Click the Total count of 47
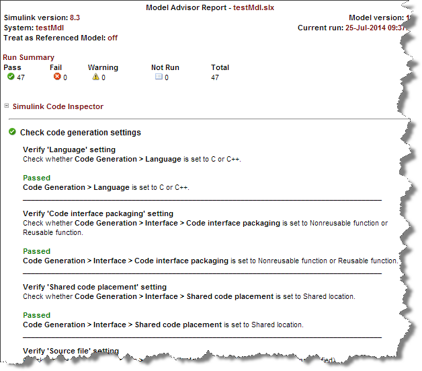Screen dimensions: 422x371 (215, 77)
